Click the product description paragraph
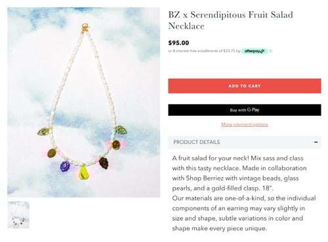The height and width of the screenshot is (242, 328). point(244,193)
